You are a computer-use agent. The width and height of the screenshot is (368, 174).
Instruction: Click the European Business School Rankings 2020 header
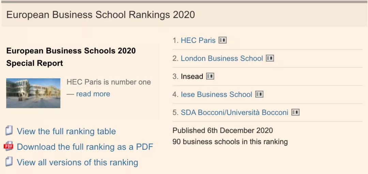(x=101, y=15)
